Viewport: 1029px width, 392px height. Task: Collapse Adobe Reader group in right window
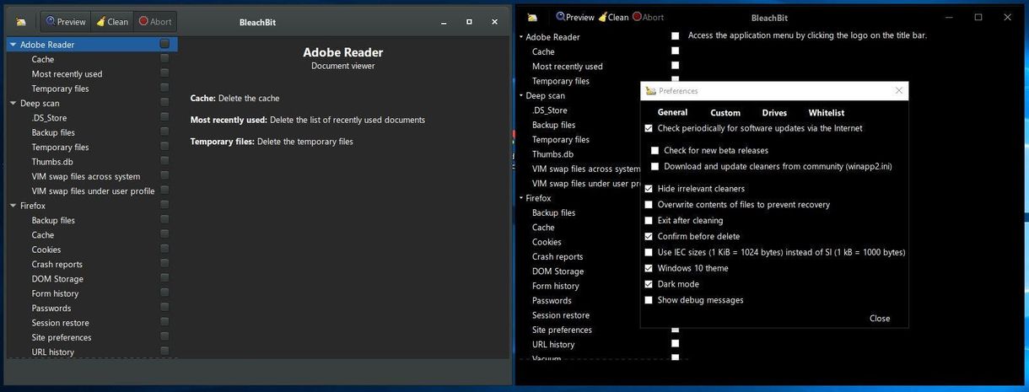pos(520,37)
